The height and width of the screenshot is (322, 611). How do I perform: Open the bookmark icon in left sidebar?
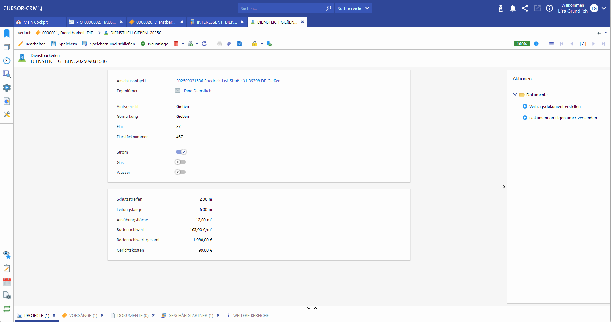(7, 34)
